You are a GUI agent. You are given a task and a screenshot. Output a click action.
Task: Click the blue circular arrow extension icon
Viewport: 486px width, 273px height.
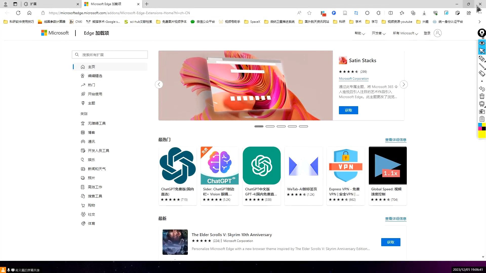click(334, 13)
